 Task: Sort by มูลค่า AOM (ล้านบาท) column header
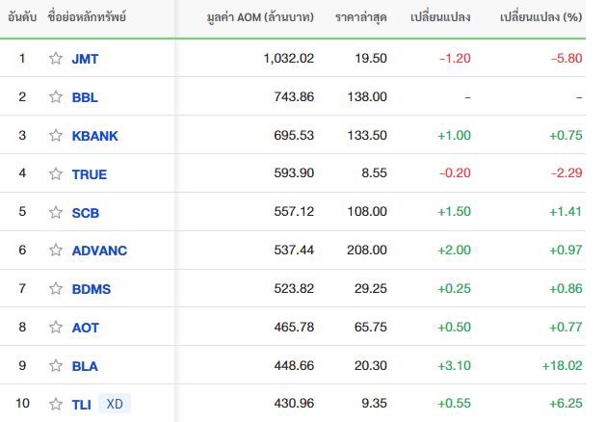[260, 17]
